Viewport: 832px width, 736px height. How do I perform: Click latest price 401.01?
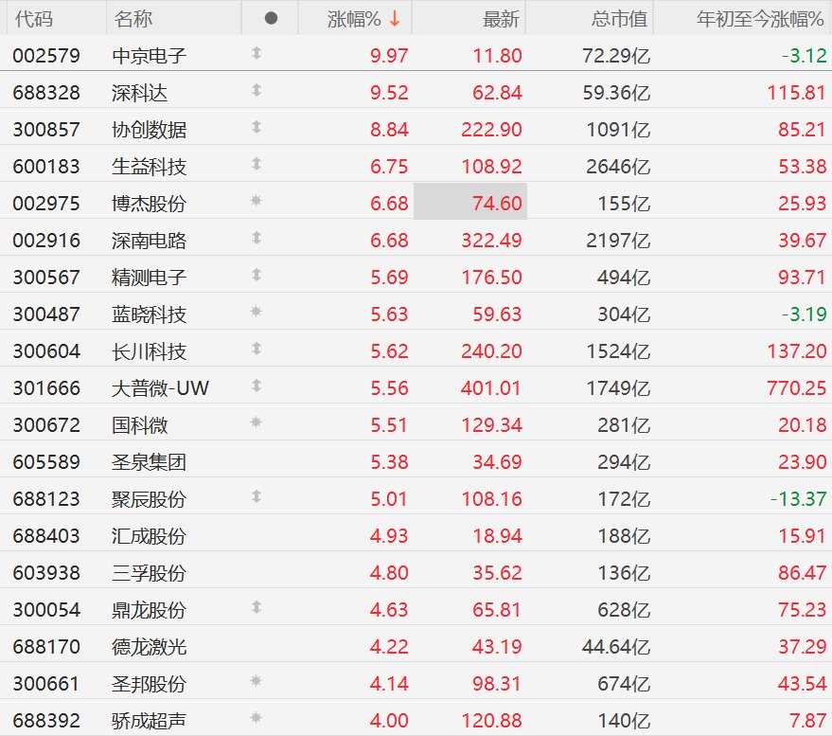(x=491, y=388)
